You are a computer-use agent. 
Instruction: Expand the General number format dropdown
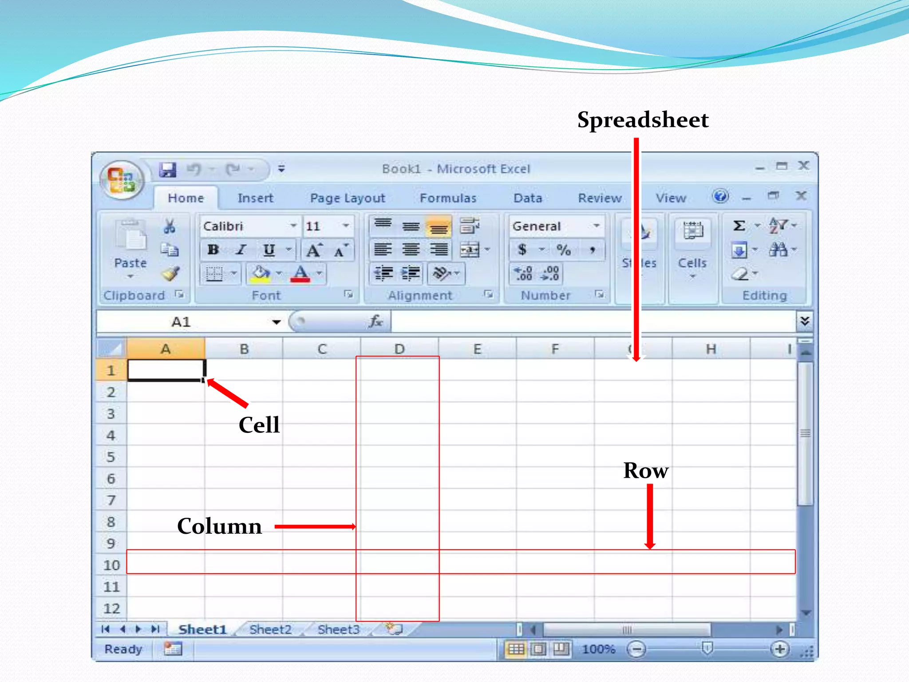point(597,226)
